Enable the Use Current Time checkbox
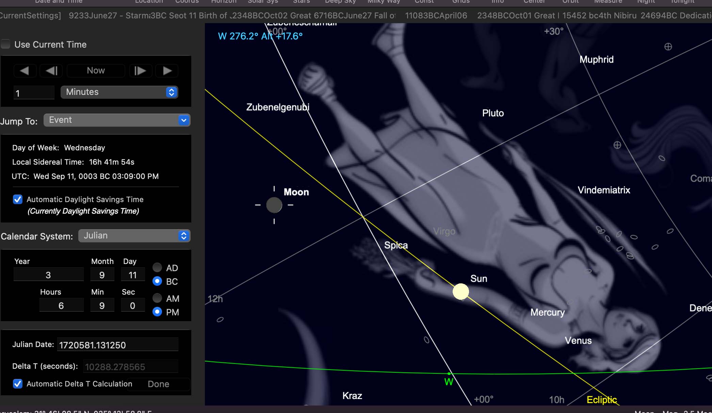The width and height of the screenshot is (712, 413). click(5, 44)
